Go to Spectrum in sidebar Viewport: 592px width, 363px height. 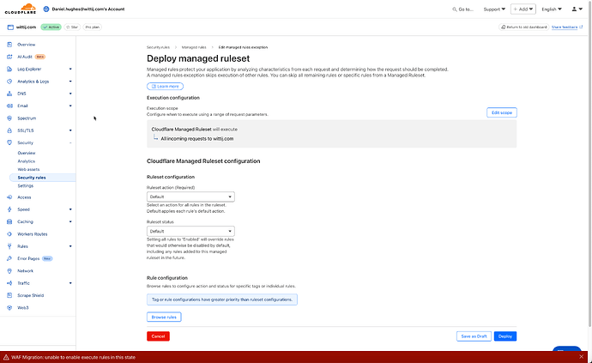27,118
